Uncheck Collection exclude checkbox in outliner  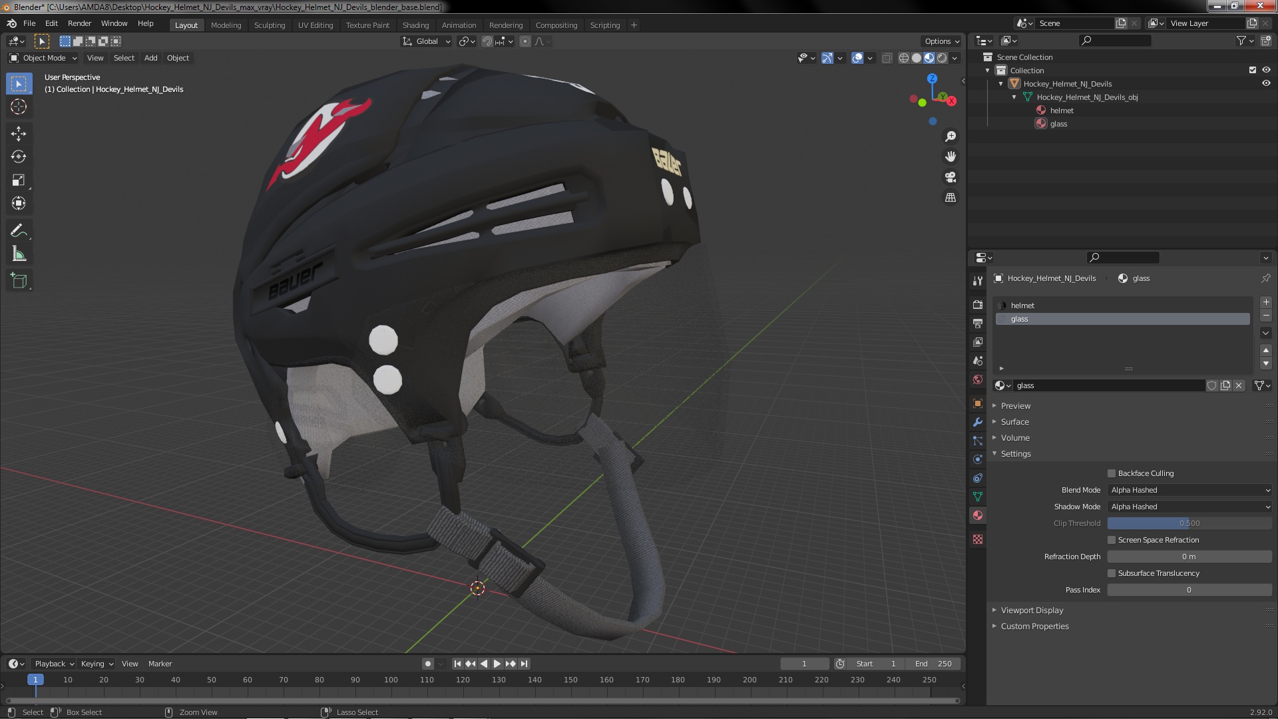click(x=1253, y=70)
